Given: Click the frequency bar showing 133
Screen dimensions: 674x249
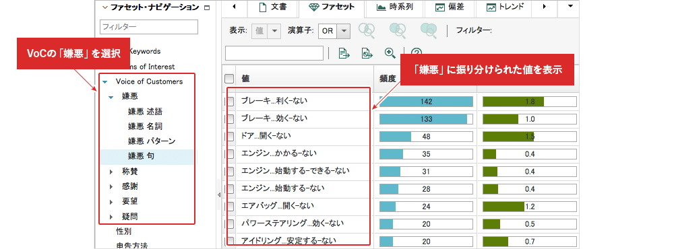Looking at the screenshot, I should (x=426, y=119).
